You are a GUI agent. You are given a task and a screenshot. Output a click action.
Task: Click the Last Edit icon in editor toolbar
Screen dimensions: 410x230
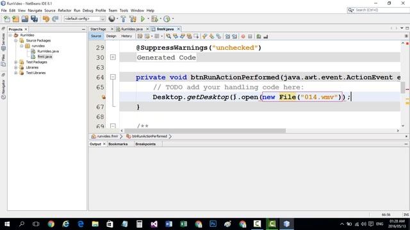[140, 36]
